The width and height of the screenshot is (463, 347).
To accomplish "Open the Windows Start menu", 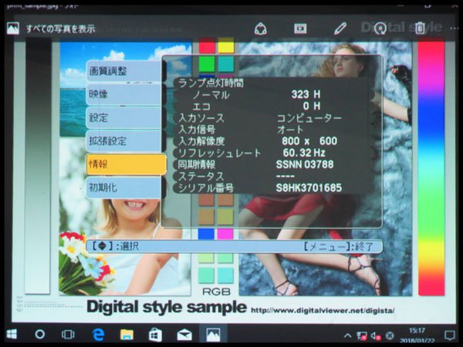I will 12,335.
